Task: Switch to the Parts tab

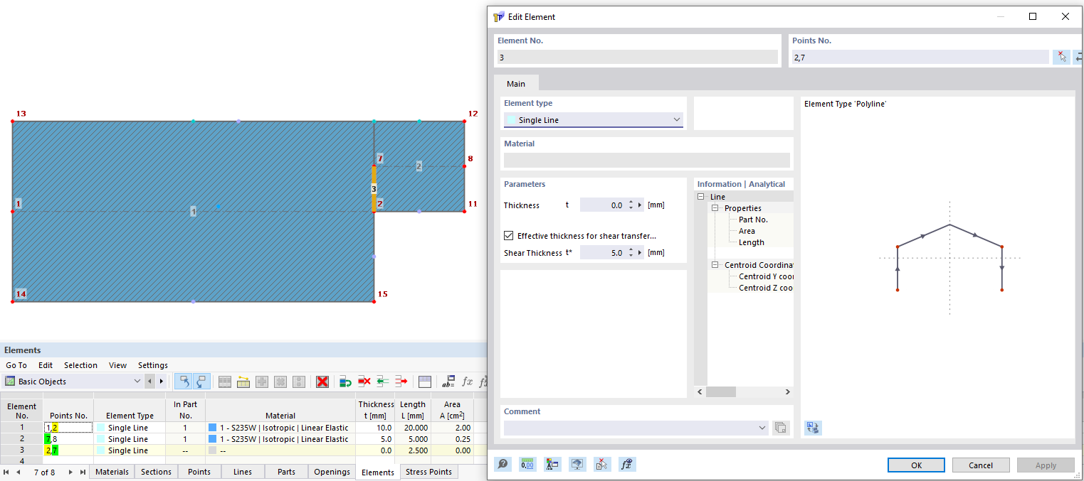Action: (286, 472)
